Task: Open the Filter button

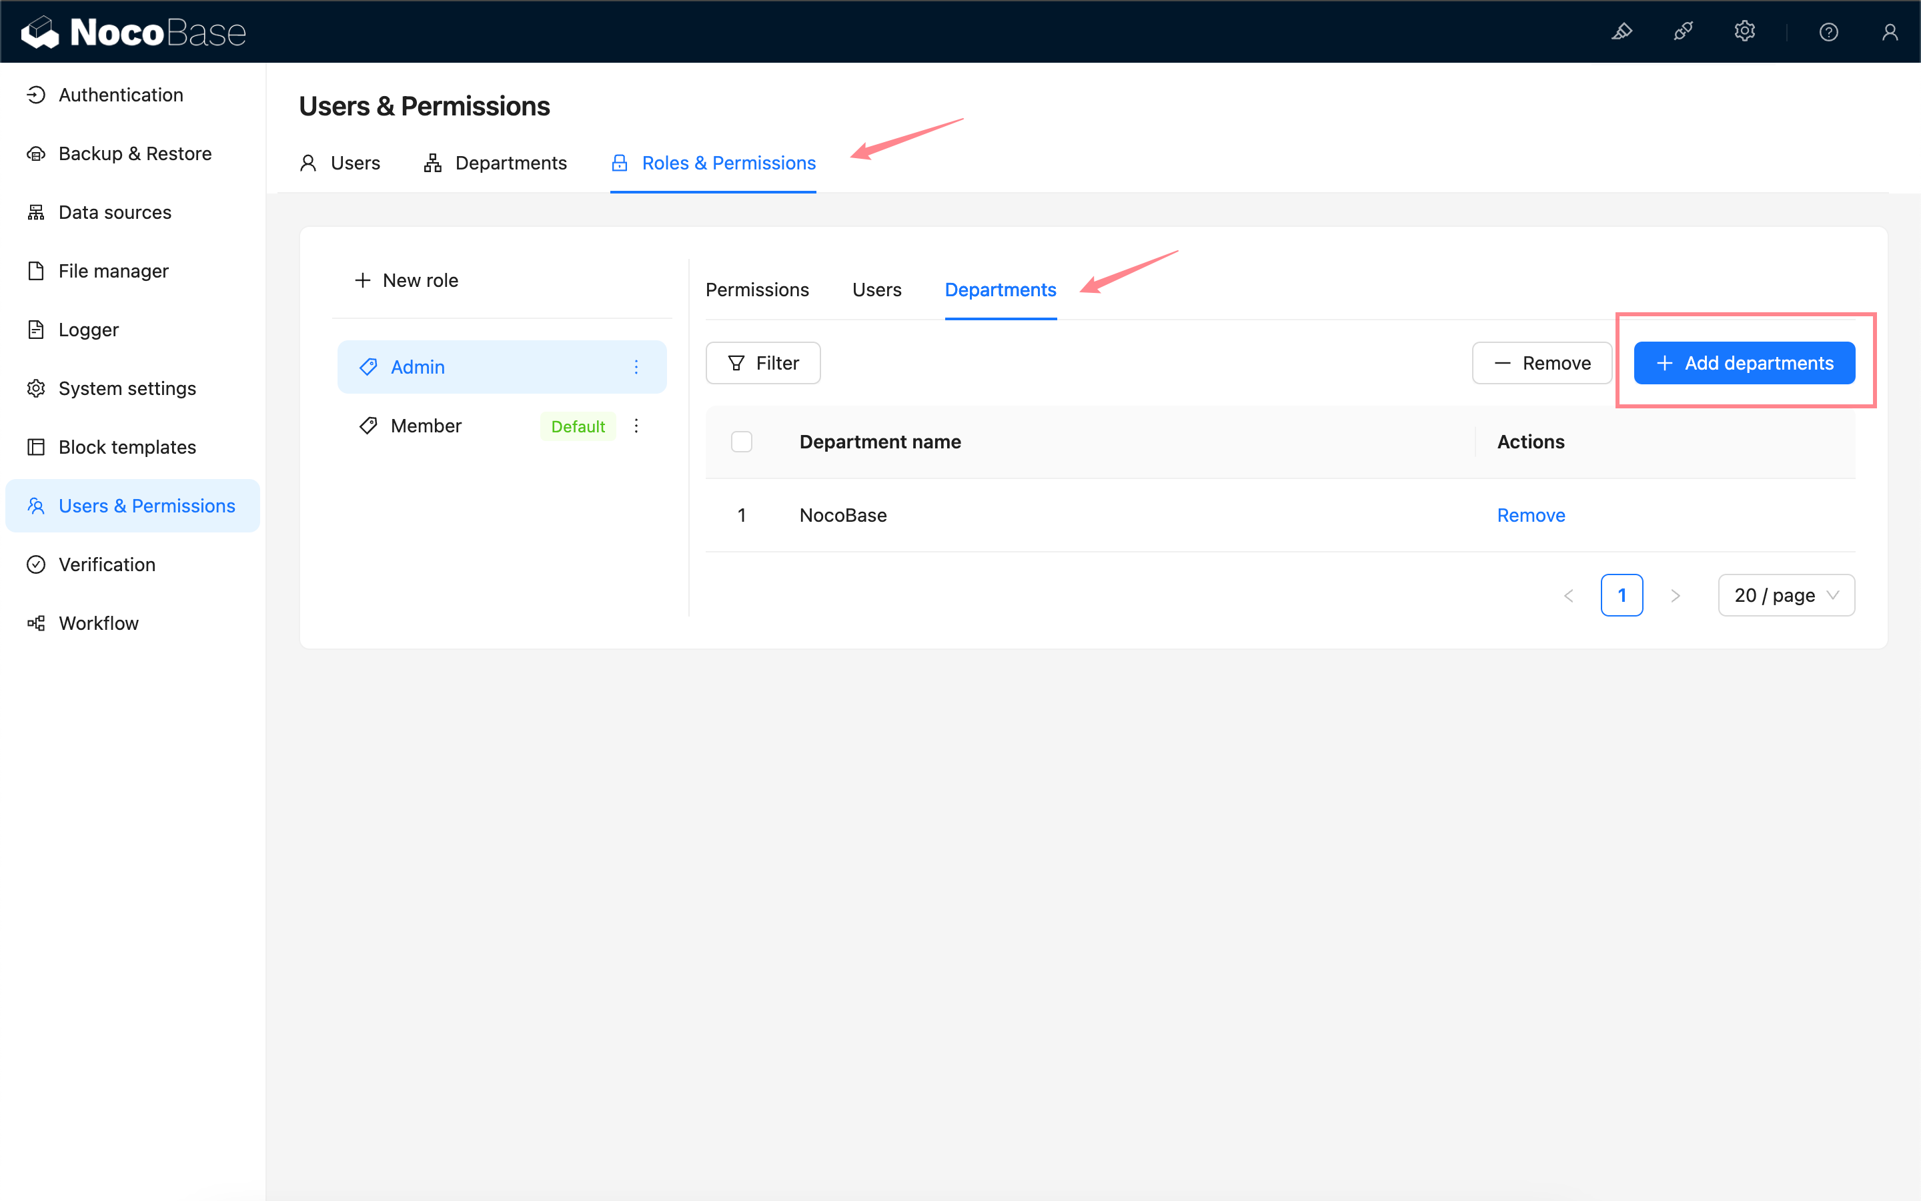Action: point(763,363)
